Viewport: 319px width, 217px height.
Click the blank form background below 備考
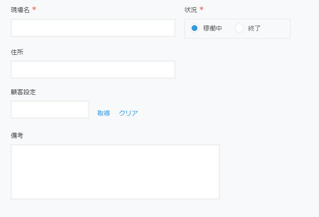click(115, 208)
